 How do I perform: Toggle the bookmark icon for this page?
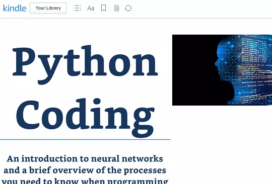tap(104, 8)
